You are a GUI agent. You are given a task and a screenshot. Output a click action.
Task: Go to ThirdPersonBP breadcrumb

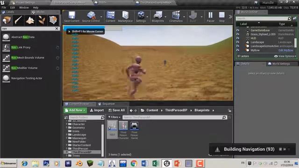[176, 110]
